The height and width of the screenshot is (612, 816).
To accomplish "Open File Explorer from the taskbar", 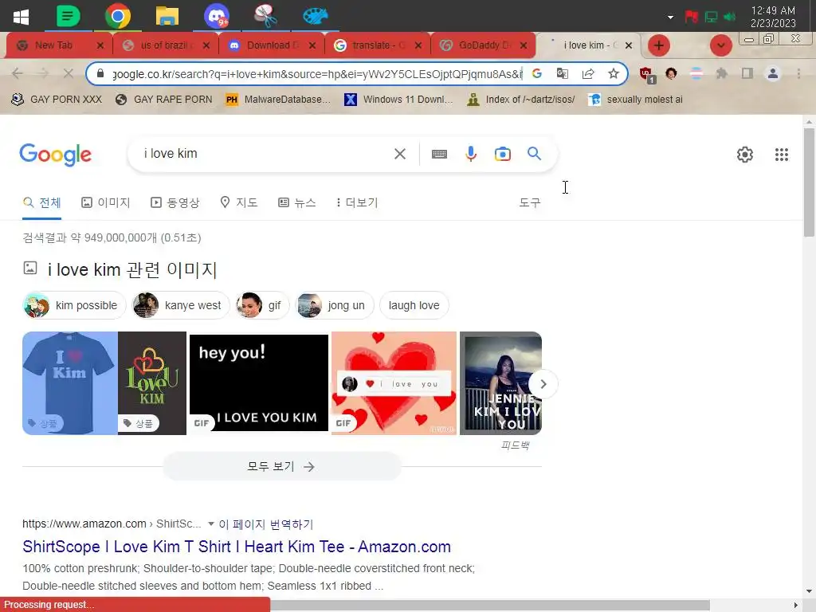I will coord(167,16).
